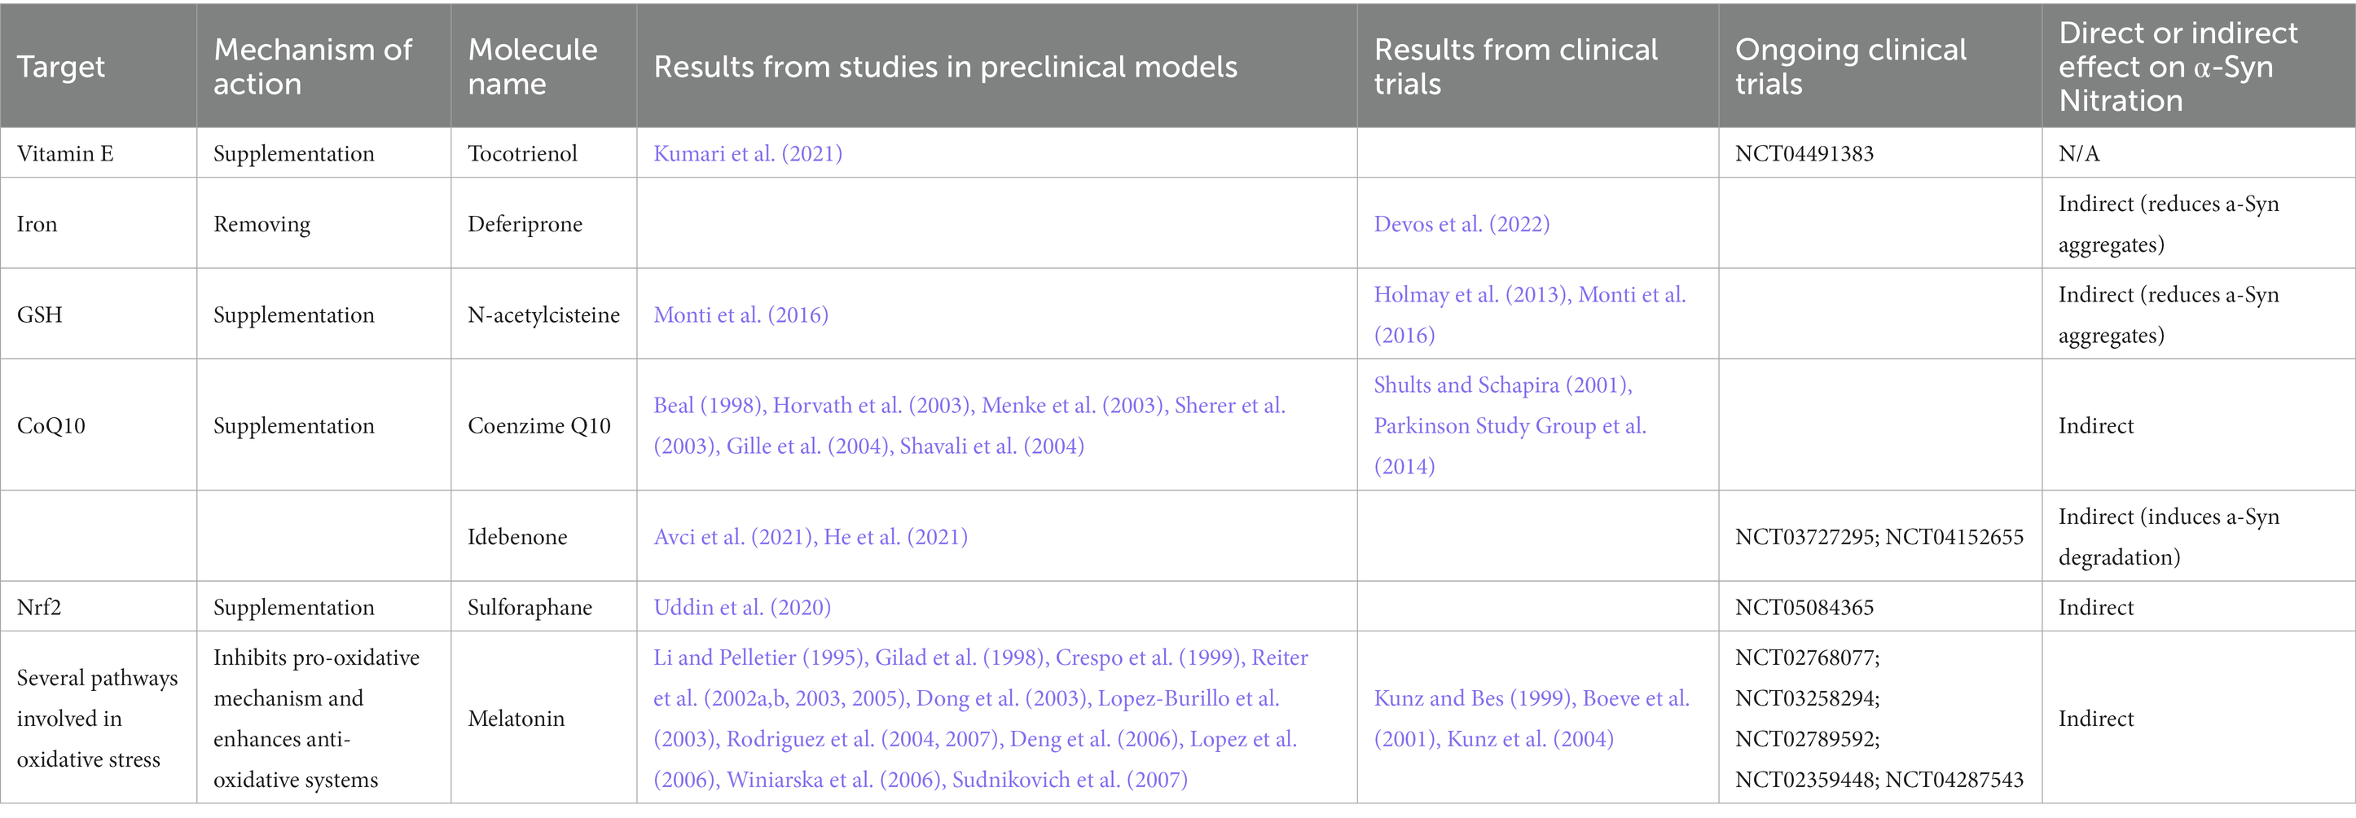The width and height of the screenshot is (2356, 818).
Task: Open He et al. (2021) citation
Action: click(x=894, y=537)
